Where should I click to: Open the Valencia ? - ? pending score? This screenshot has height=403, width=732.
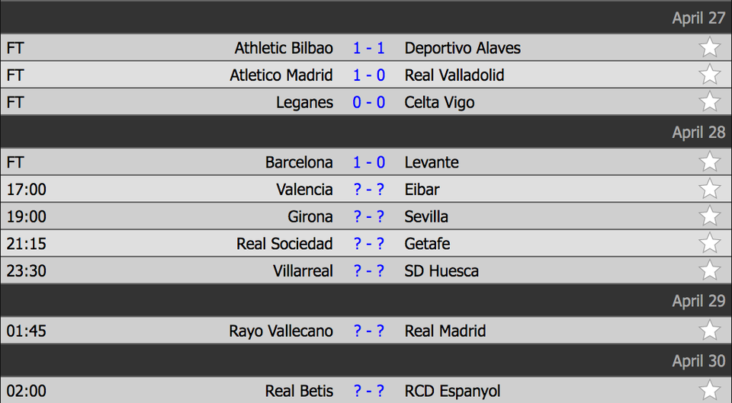369,190
